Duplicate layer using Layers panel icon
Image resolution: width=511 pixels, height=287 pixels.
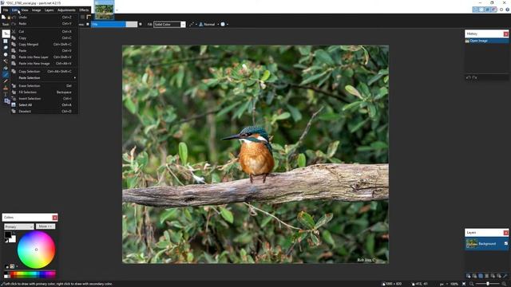click(481, 276)
